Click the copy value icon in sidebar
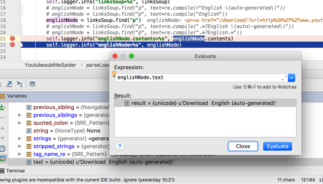Image resolution: width=323 pixels, height=184 pixels. [x=2, y=148]
